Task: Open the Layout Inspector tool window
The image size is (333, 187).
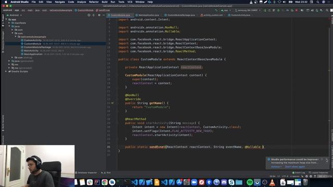Action: [x=318, y=172]
